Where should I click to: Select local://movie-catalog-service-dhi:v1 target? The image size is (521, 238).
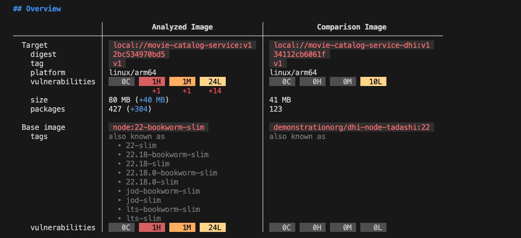(x=352, y=45)
